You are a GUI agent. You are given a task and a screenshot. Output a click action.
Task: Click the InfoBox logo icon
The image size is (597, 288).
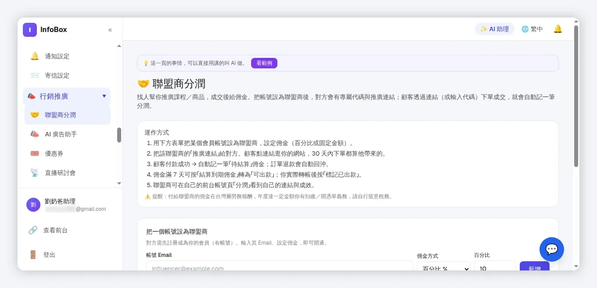pos(30,30)
